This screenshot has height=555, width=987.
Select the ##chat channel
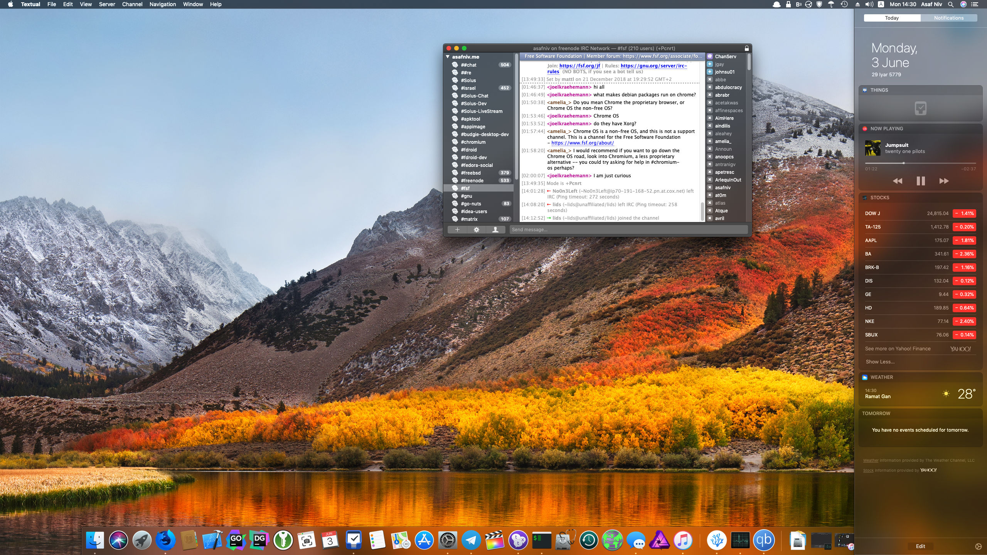click(478, 65)
